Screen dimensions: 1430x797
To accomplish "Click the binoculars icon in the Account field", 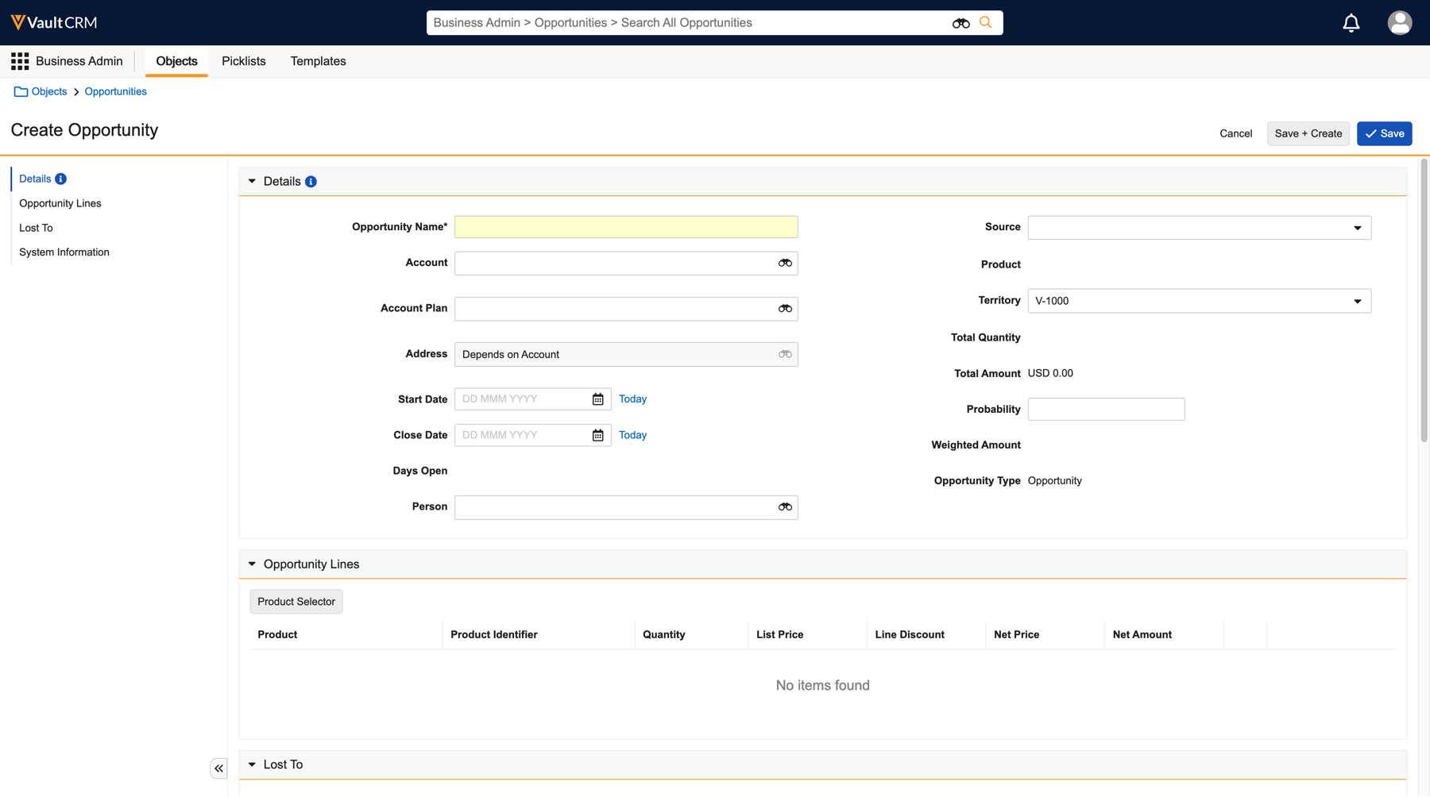I will (x=785, y=263).
